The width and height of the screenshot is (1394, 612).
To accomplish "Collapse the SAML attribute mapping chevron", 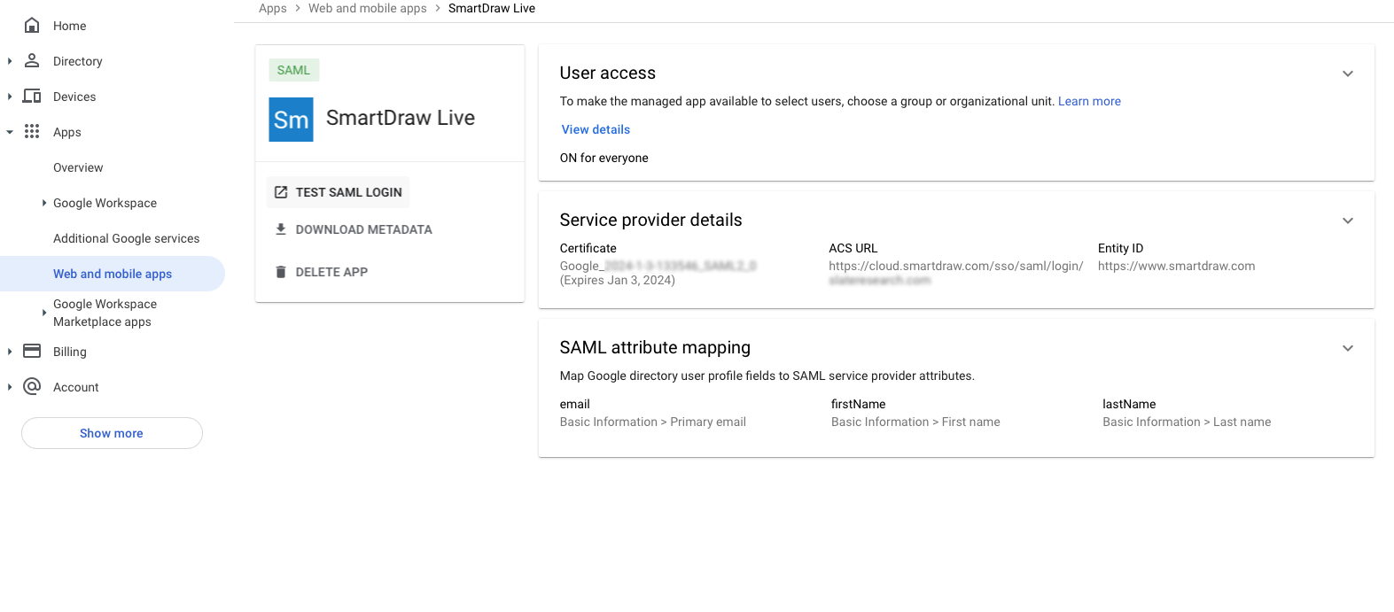I will point(1347,348).
